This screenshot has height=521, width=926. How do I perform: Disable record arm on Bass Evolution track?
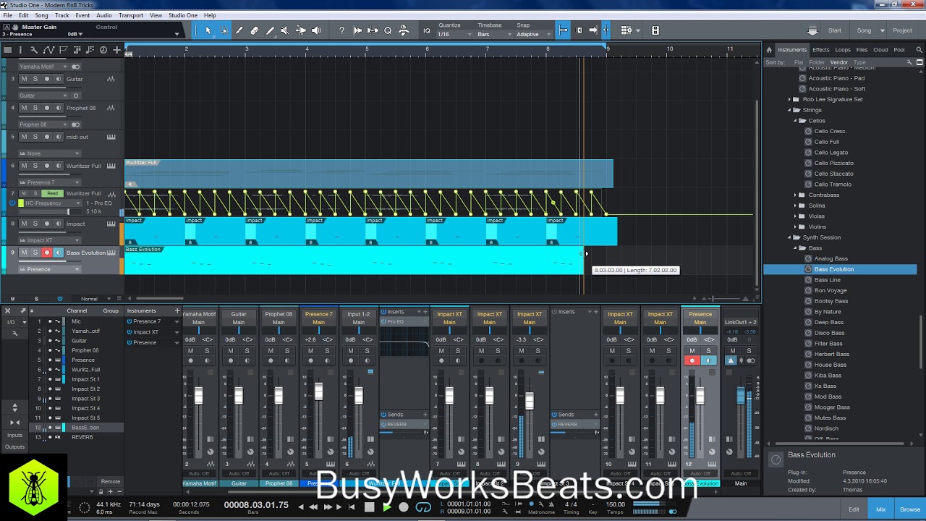tap(47, 253)
